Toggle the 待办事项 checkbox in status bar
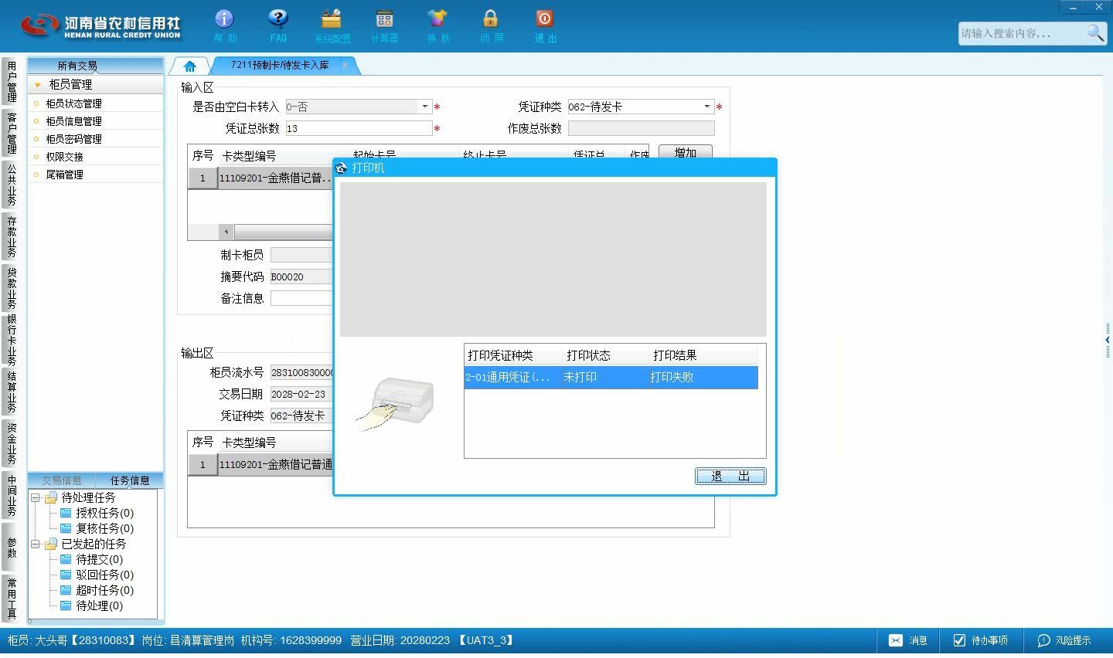1113x658 pixels. click(x=959, y=640)
